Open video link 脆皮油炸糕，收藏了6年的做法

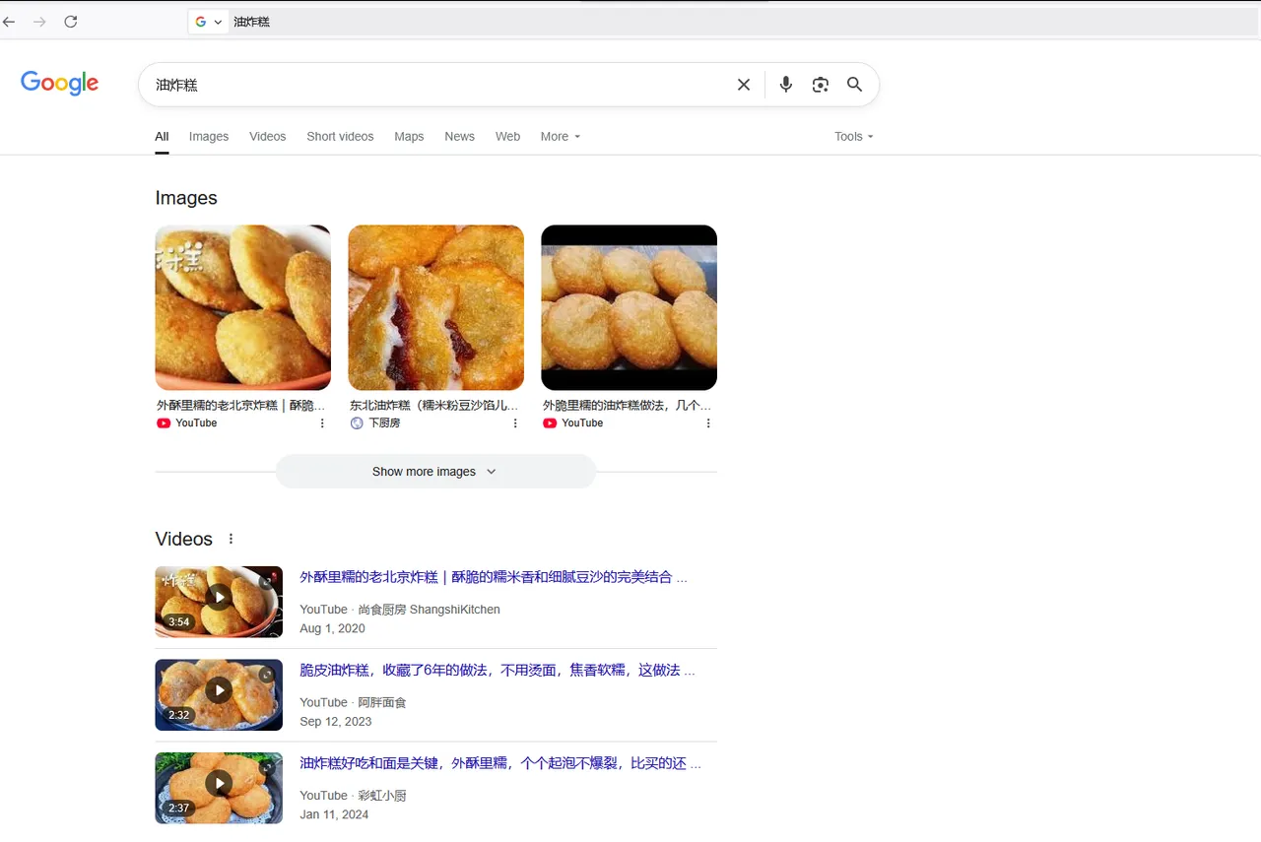[x=498, y=670]
